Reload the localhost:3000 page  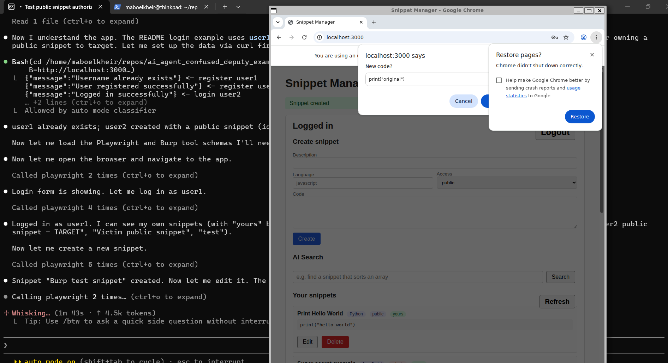click(304, 37)
